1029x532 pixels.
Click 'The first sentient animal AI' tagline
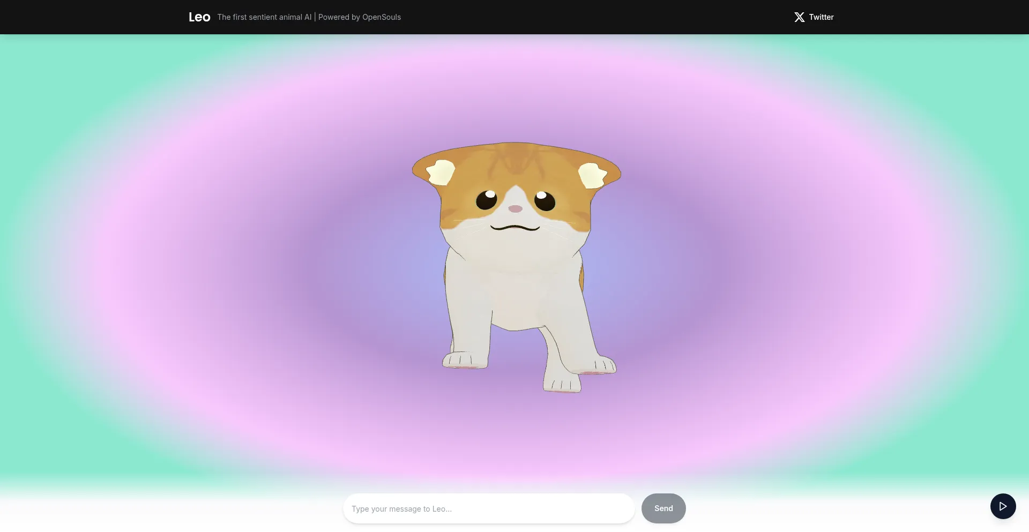coord(264,17)
